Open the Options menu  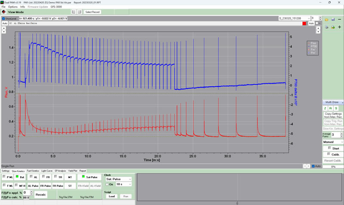click(x=13, y=7)
